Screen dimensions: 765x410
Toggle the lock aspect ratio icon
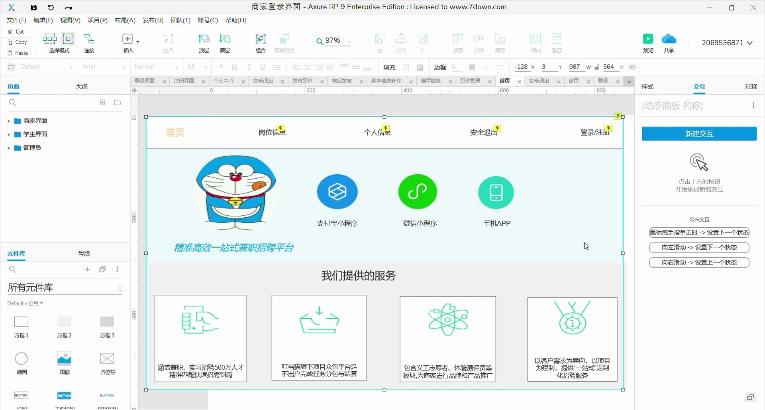(x=597, y=67)
